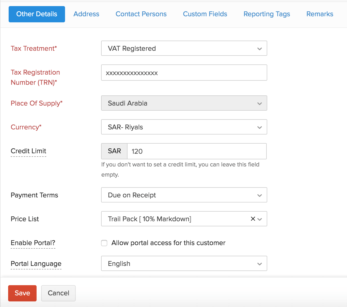Save the customer details
Viewport: 347px width, 307px height.
click(x=22, y=293)
